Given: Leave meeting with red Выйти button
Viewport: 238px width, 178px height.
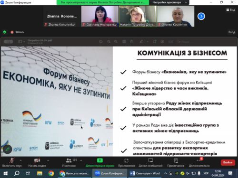Looking at the screenshot, I should pos(228,162).
